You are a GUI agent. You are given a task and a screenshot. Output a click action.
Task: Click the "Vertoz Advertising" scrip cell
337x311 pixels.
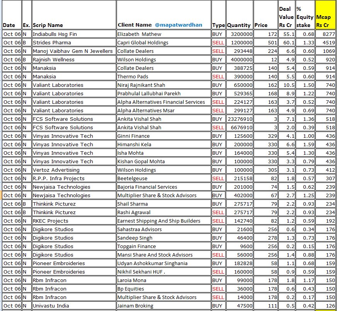coord(74,170)
